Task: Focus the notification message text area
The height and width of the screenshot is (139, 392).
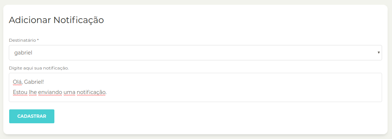Action: [195, 87]
